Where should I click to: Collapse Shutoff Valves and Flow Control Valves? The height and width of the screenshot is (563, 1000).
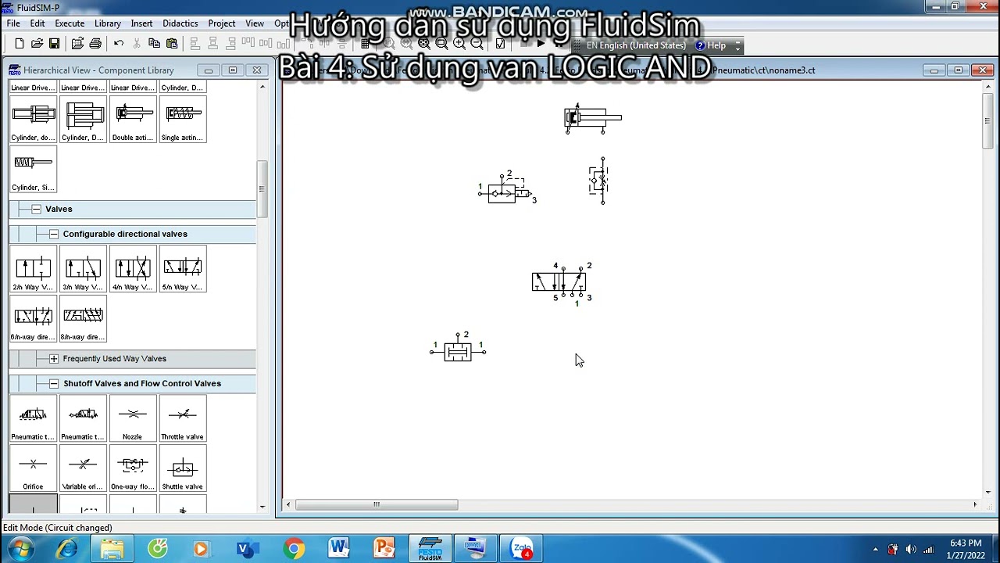pos(53,383)
